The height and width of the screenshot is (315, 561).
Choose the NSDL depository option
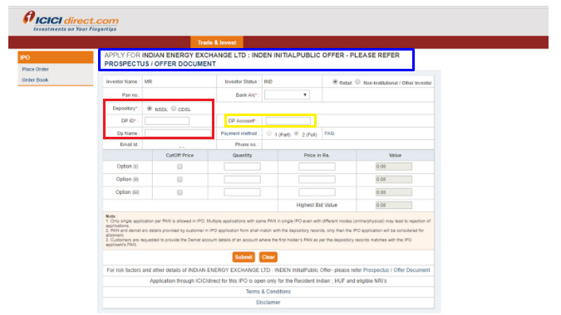[150, 109]
